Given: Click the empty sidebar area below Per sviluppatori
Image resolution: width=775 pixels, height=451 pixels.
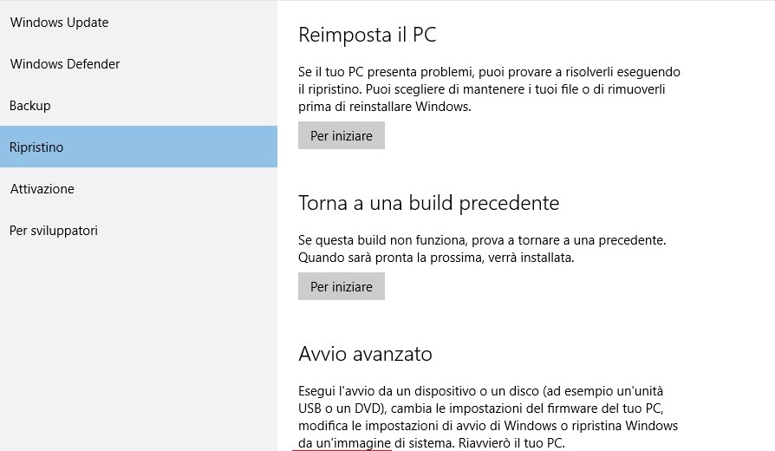Looking at the screenshot, I should coord(139,347).
